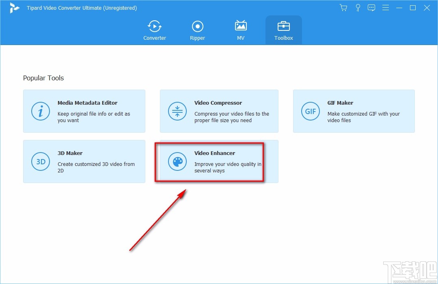Close the Tipard window
The width and height of the screenshot is (438, 284).
pos(427,8)
